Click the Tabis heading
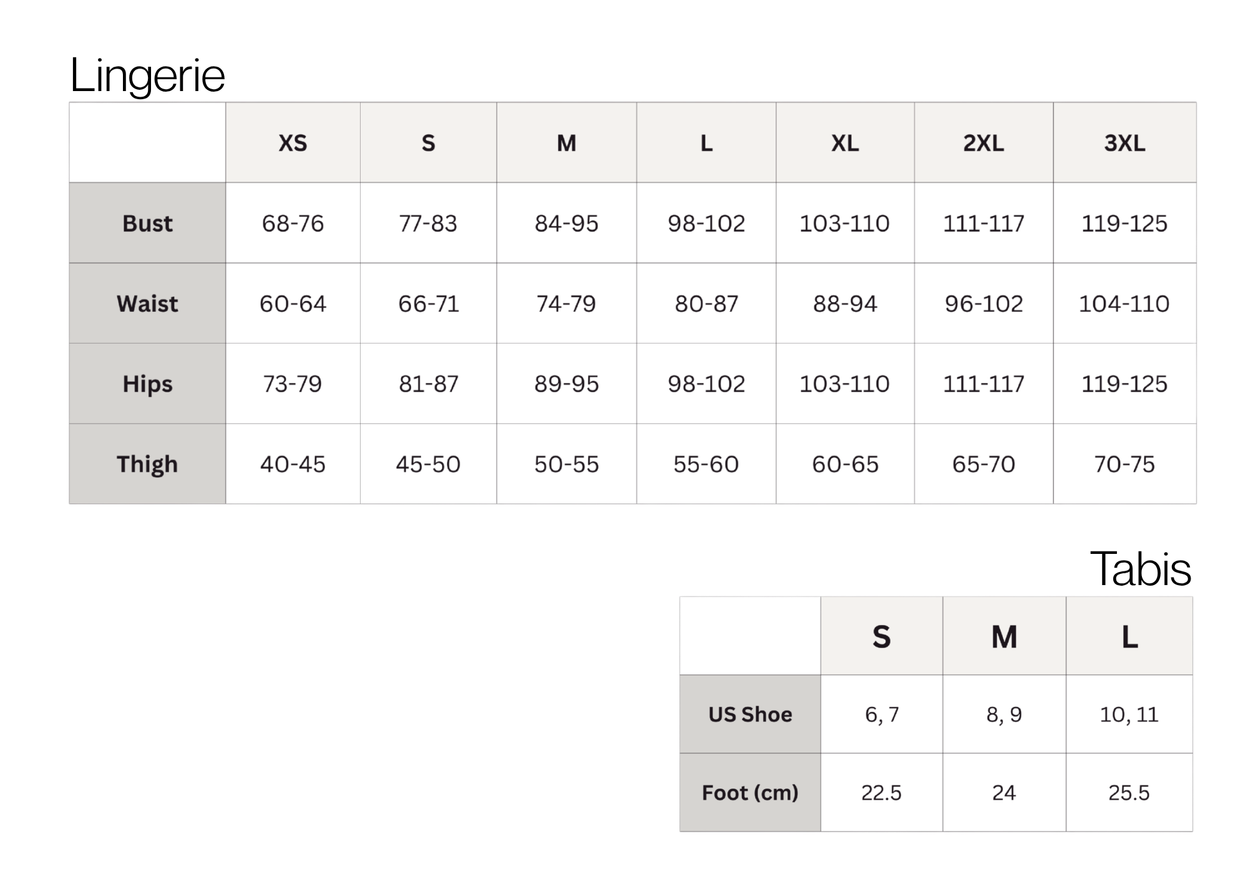Screen dimensions: 1248x882 tap(1141, 569)
